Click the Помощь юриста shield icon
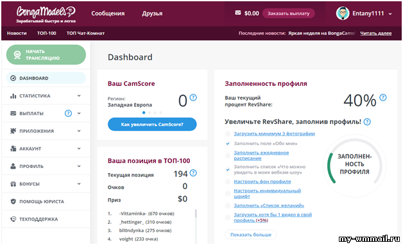Image resolution: width=403 pixels, height=245 pixels. tap(13, 201)
